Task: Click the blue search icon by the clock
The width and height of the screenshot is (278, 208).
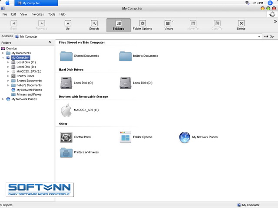Action: pos(270,3)
